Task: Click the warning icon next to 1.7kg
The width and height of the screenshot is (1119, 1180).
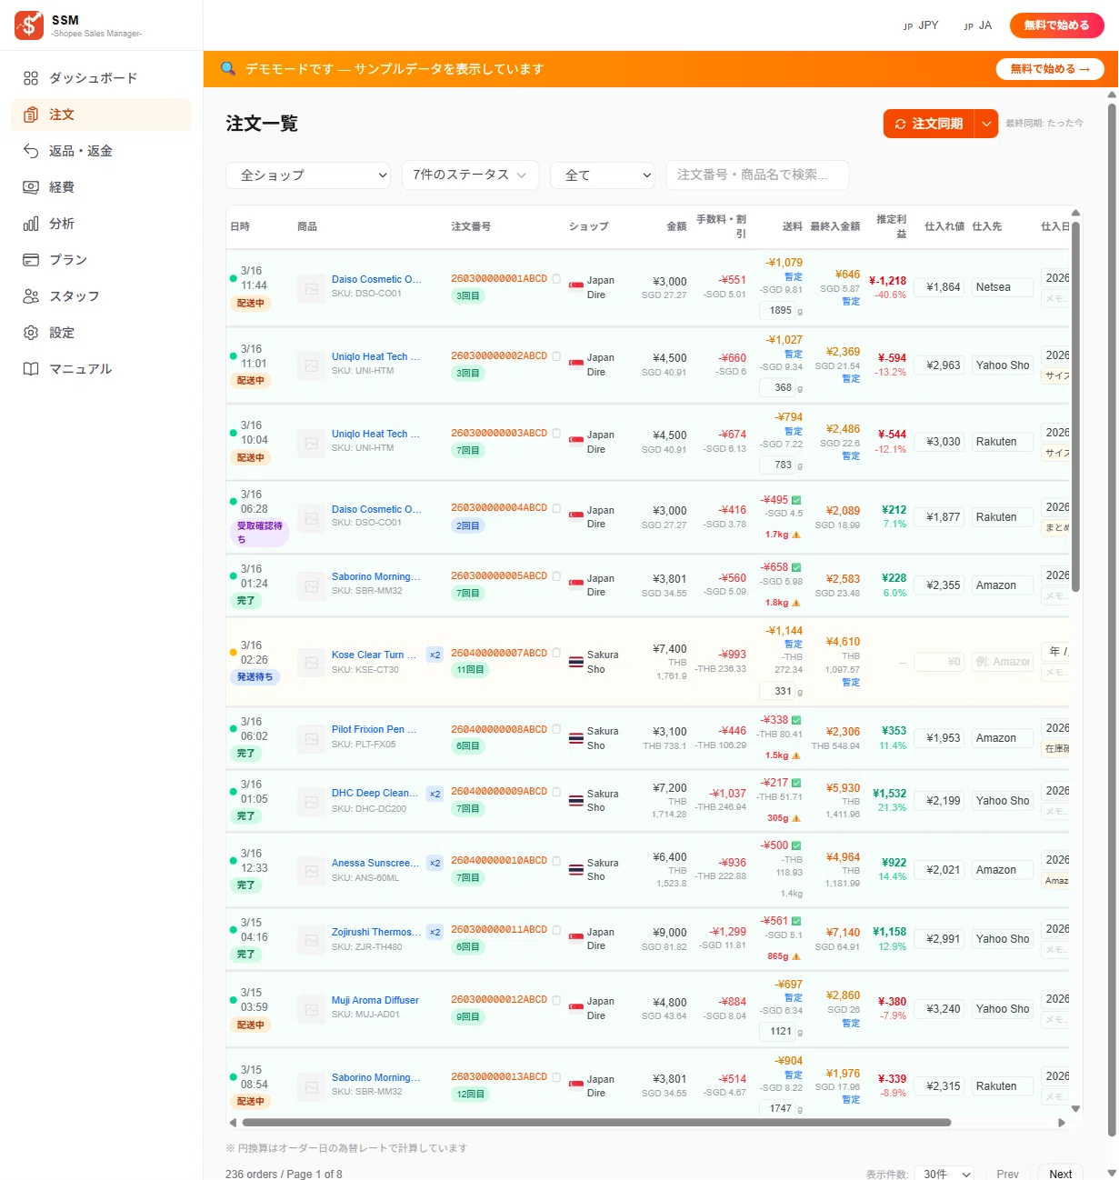Action: pos(796,535)
